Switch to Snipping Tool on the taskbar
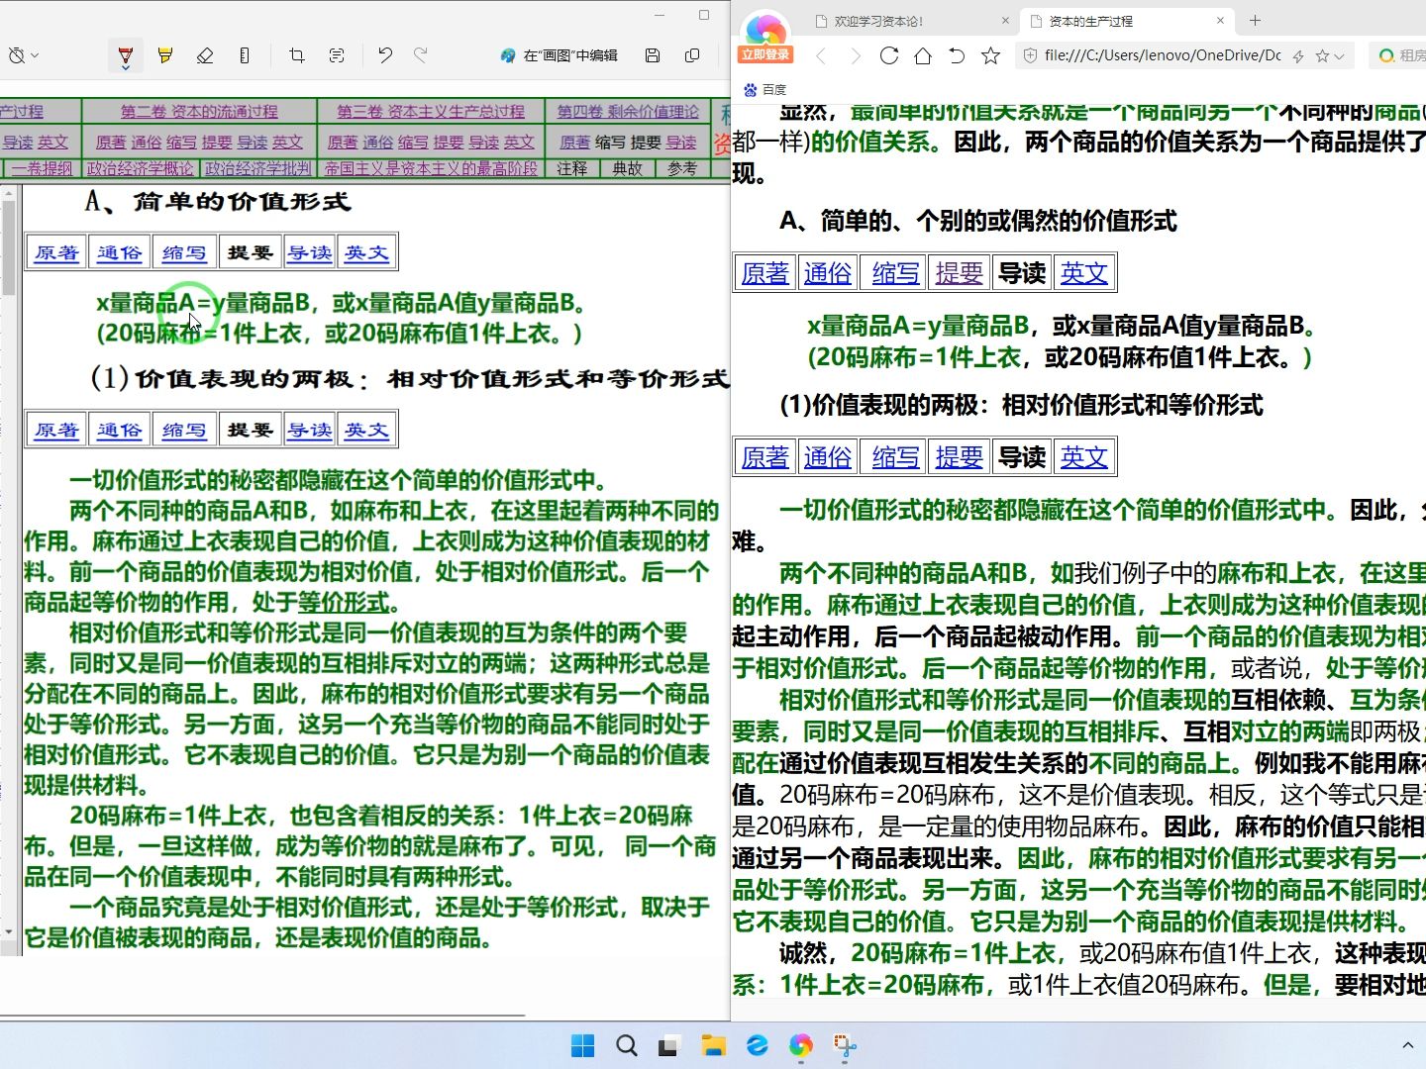 coord(845,1045)
